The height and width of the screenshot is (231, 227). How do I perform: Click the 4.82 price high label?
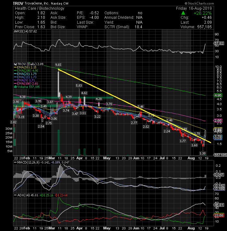(x=84, y=93)
